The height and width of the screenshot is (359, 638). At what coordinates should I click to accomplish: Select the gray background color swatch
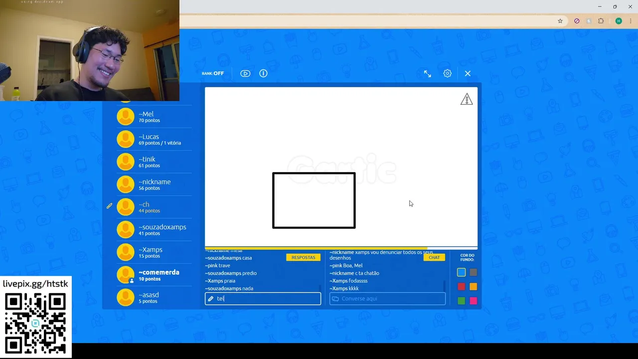click(x=474, y=272)
